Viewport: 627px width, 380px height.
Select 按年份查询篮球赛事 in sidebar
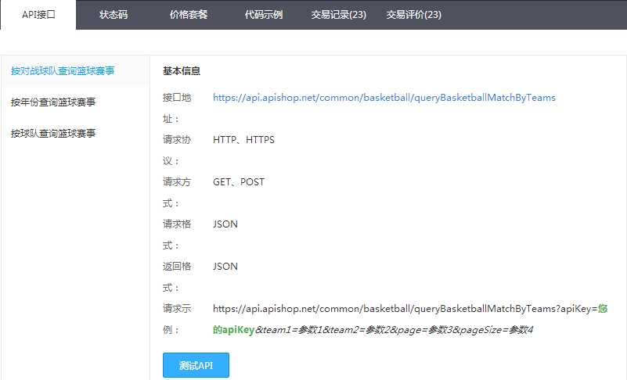pyautogui.click(x=53, y=102)
